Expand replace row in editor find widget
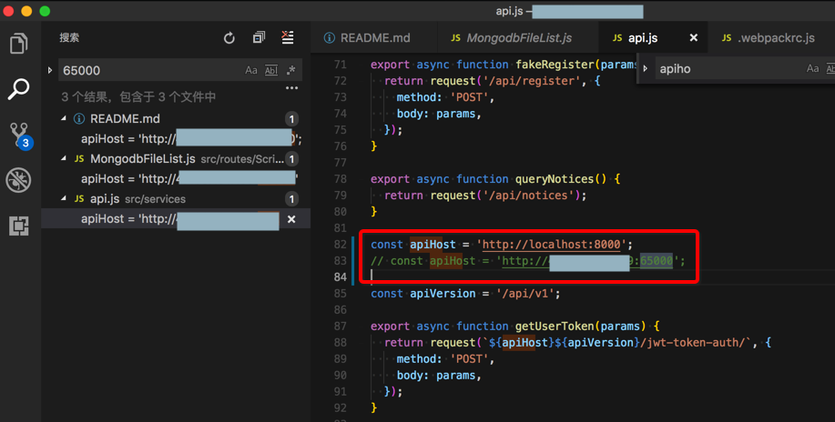The height and width of the screenshot is (422, 835). tap(646, 69)
